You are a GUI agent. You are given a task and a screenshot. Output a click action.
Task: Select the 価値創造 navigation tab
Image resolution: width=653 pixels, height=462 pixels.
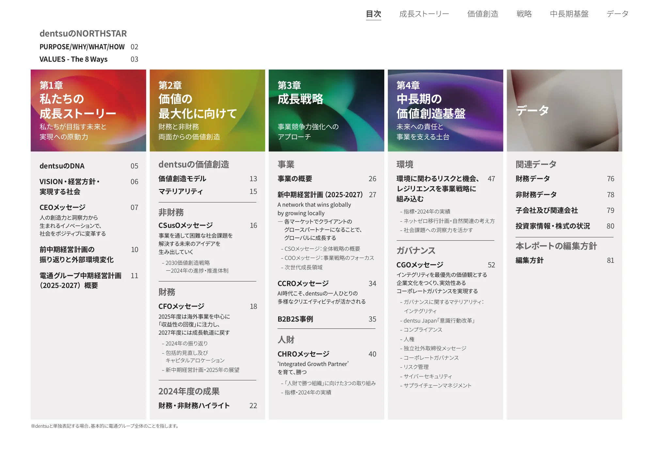[x=483, y=14]
